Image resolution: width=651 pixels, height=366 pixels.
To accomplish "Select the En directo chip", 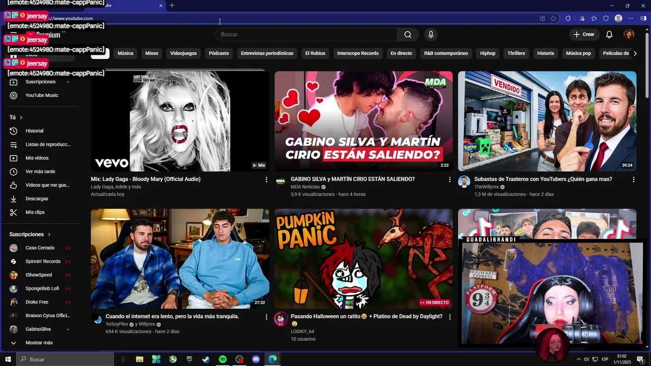I will tap(401, 53).
